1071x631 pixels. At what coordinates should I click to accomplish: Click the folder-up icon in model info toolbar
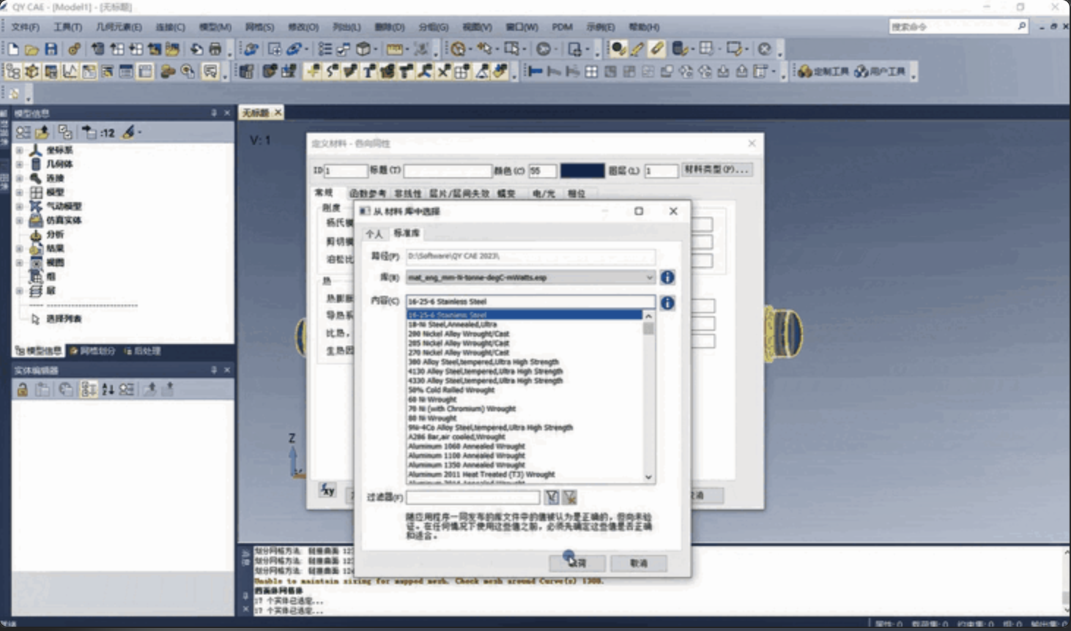click(x=42, y=132)
